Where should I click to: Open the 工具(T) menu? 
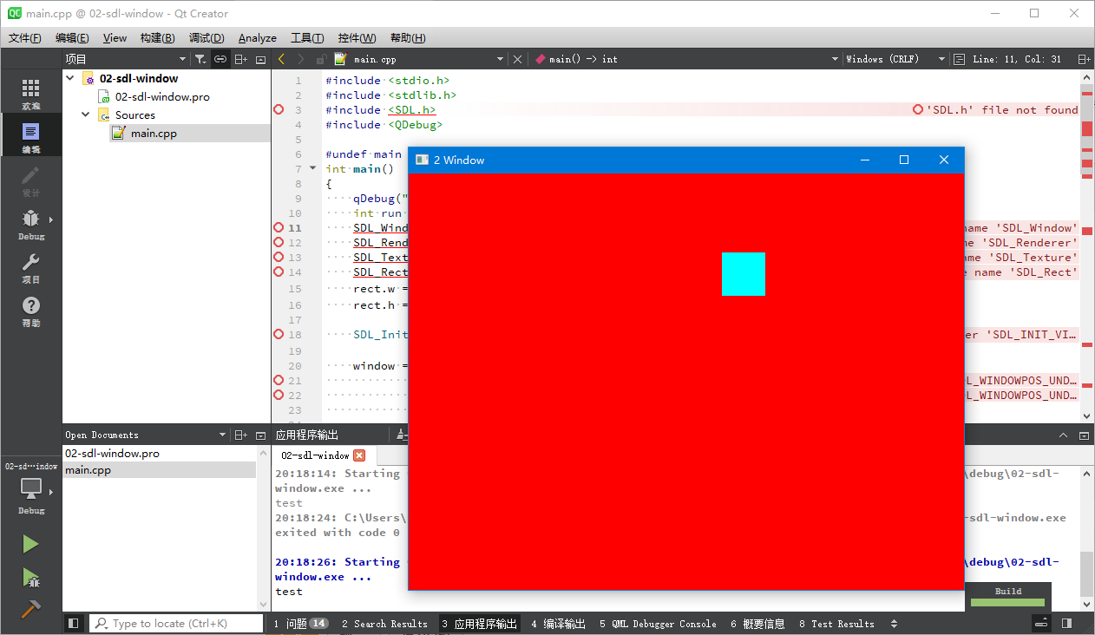(x=307, y=38)
